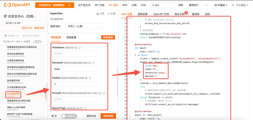Open 调用统计 in top navigation
This screenshot has width=253, height=120.
[194, 5]
